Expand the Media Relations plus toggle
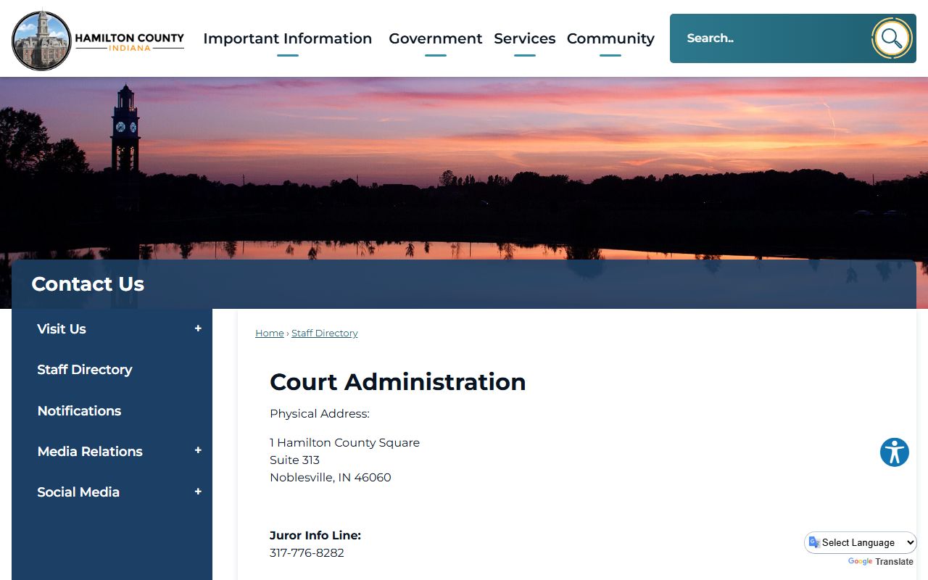 click(x=198, y=451)
